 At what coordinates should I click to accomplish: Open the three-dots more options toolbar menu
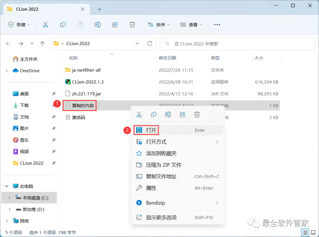217,24
